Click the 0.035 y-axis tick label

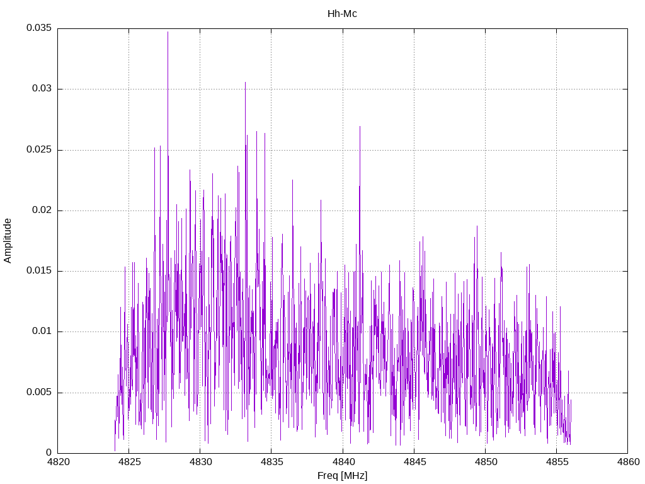click(x=39, y=28)
